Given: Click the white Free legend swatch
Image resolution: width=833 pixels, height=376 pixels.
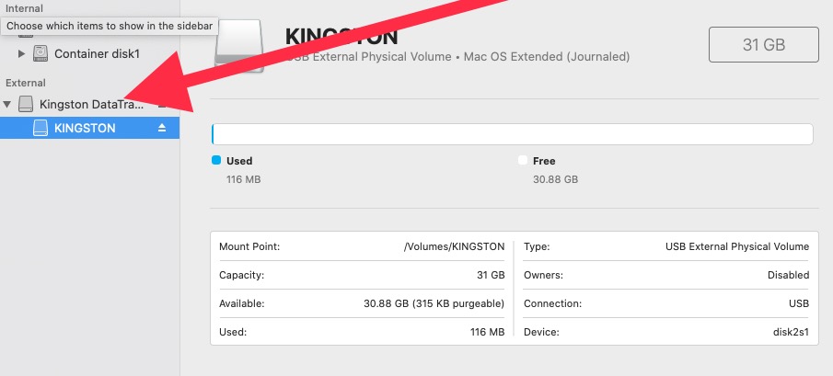Looking at the screenshot, I should (523, 160).
